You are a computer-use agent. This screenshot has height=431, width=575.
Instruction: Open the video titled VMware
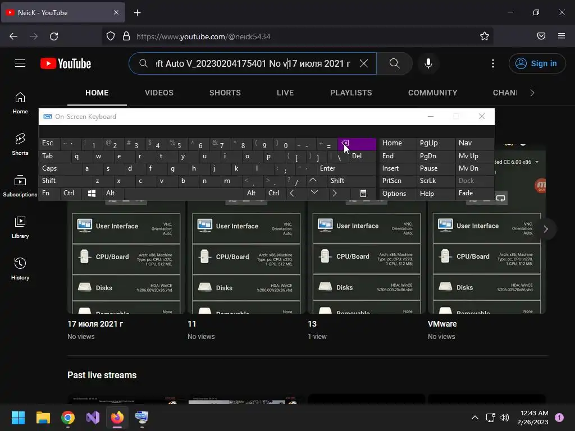pyautogui.click(x=442, y=324)
